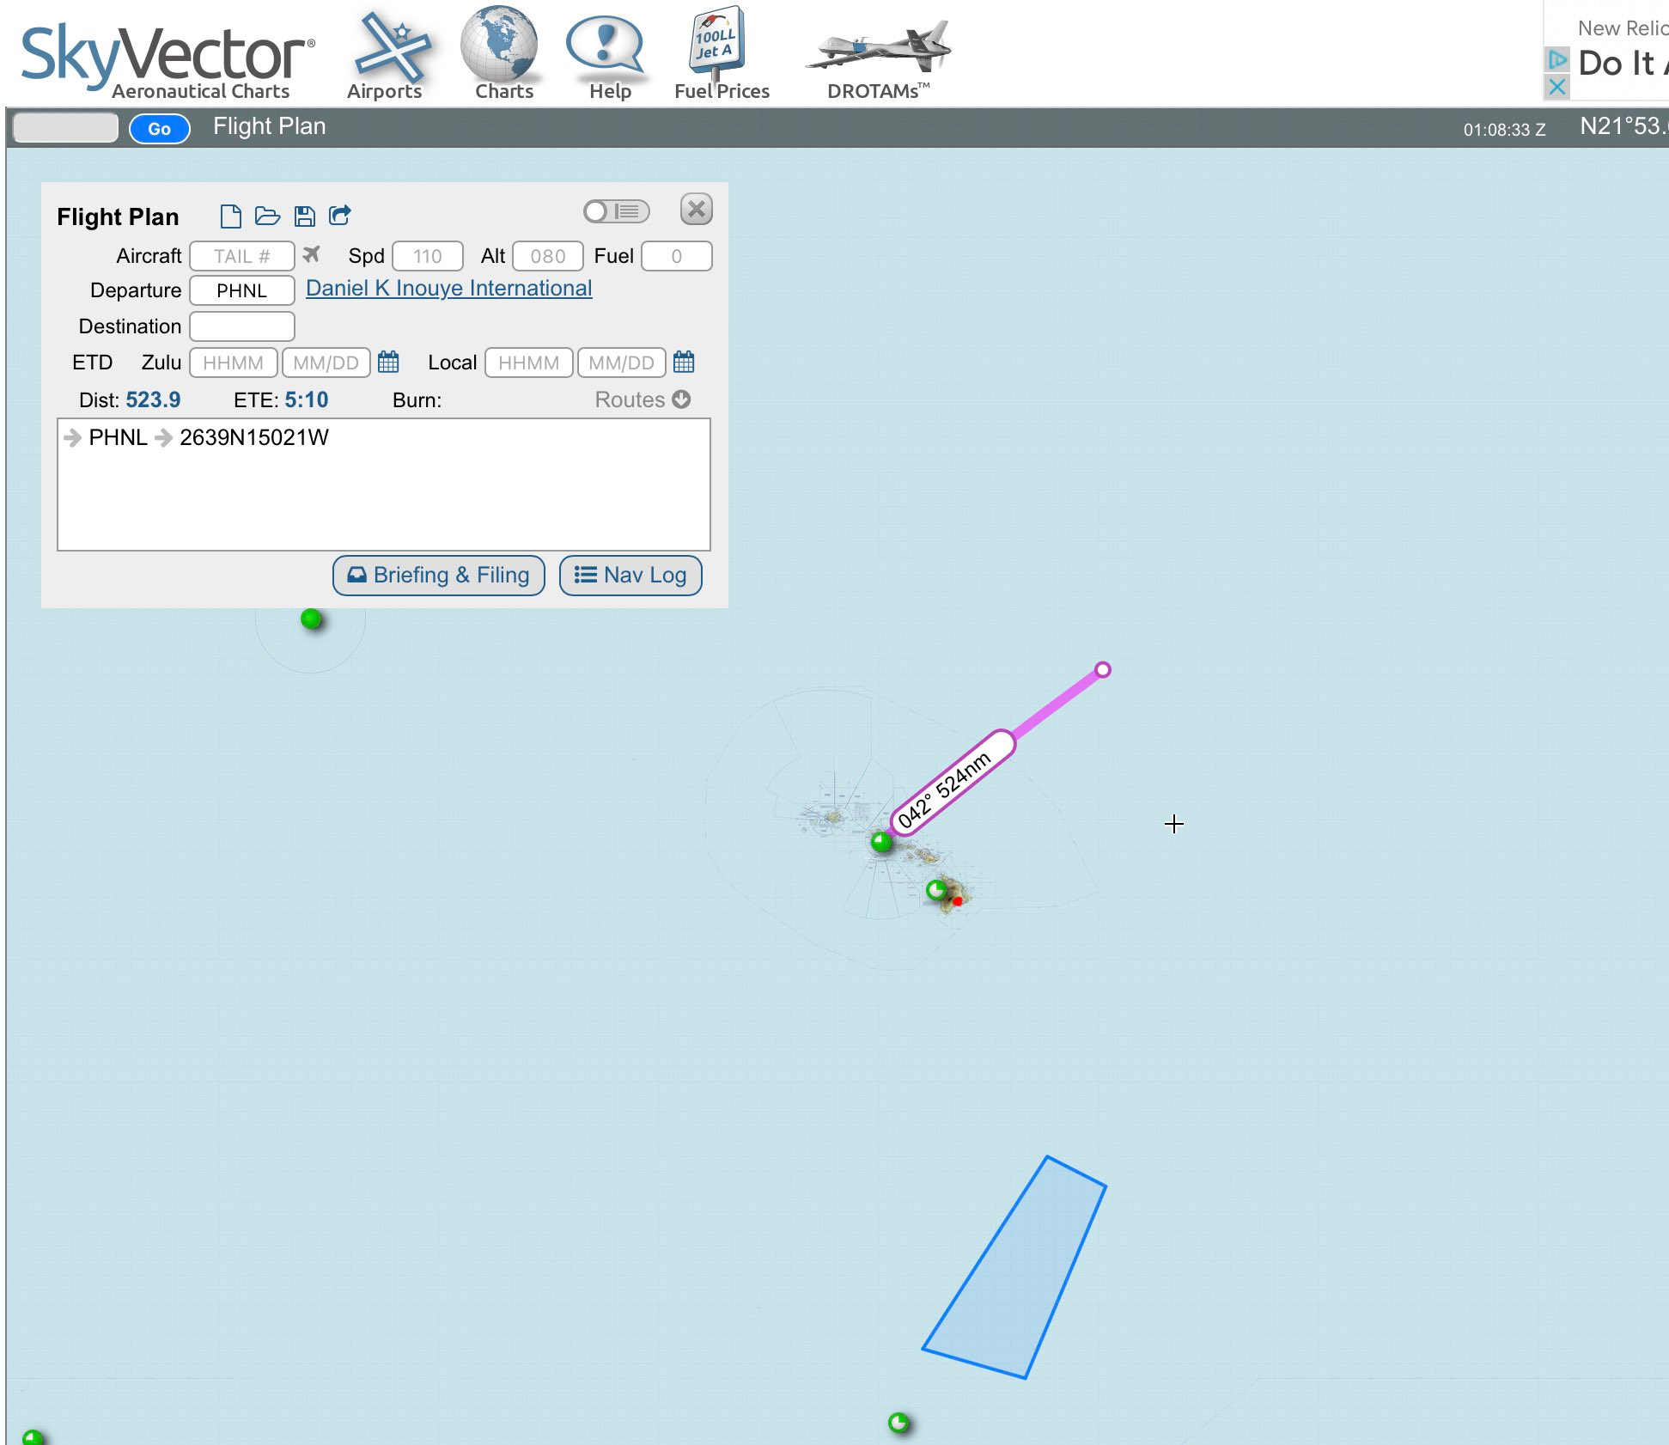
Task: Open Daniel K Inouye International link
Action: point(448,289)
